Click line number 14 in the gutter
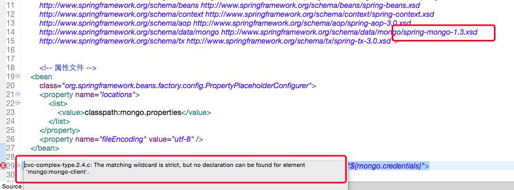The image size is (514, 190). coord(11,32)
